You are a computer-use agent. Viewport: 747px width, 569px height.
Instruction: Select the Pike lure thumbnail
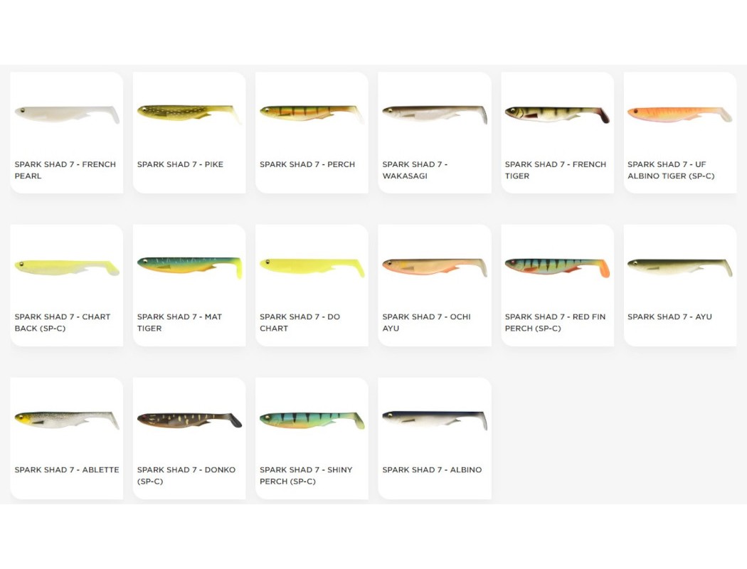[x=189, y=113]
